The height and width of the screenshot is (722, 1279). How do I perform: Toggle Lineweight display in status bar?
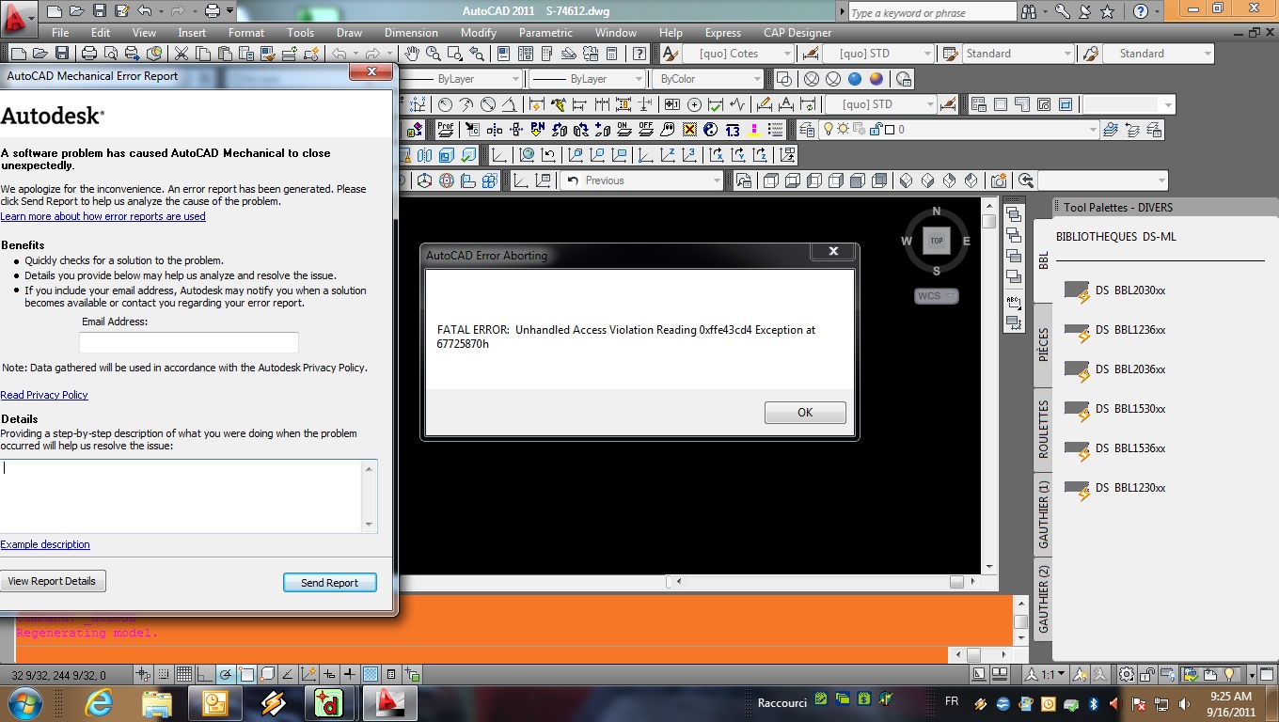tap(351, 674)
